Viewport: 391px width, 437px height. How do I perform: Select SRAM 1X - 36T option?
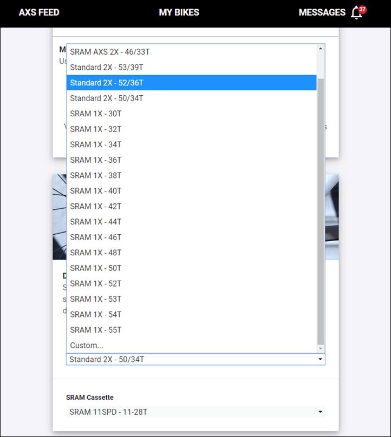click(192, 160)
